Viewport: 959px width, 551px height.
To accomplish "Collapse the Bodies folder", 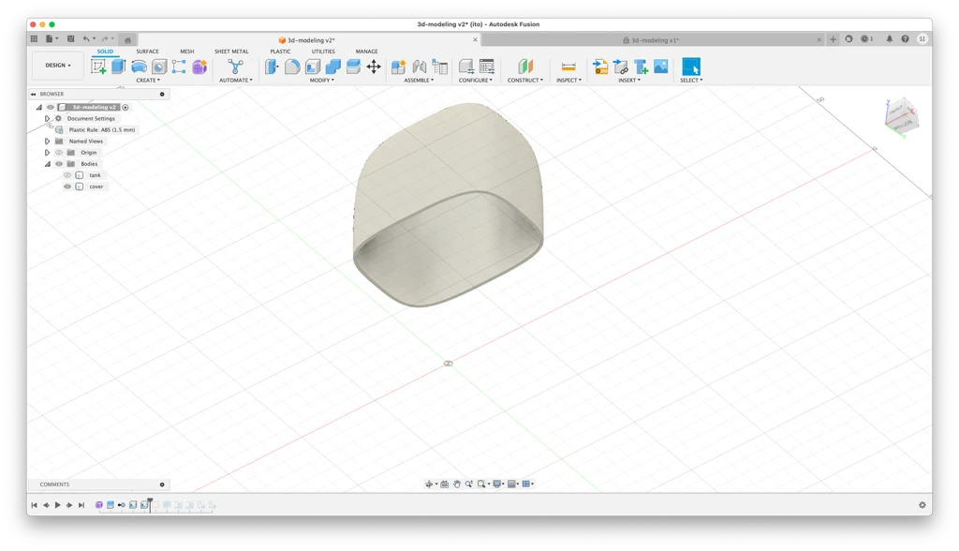I will [47, 164].
